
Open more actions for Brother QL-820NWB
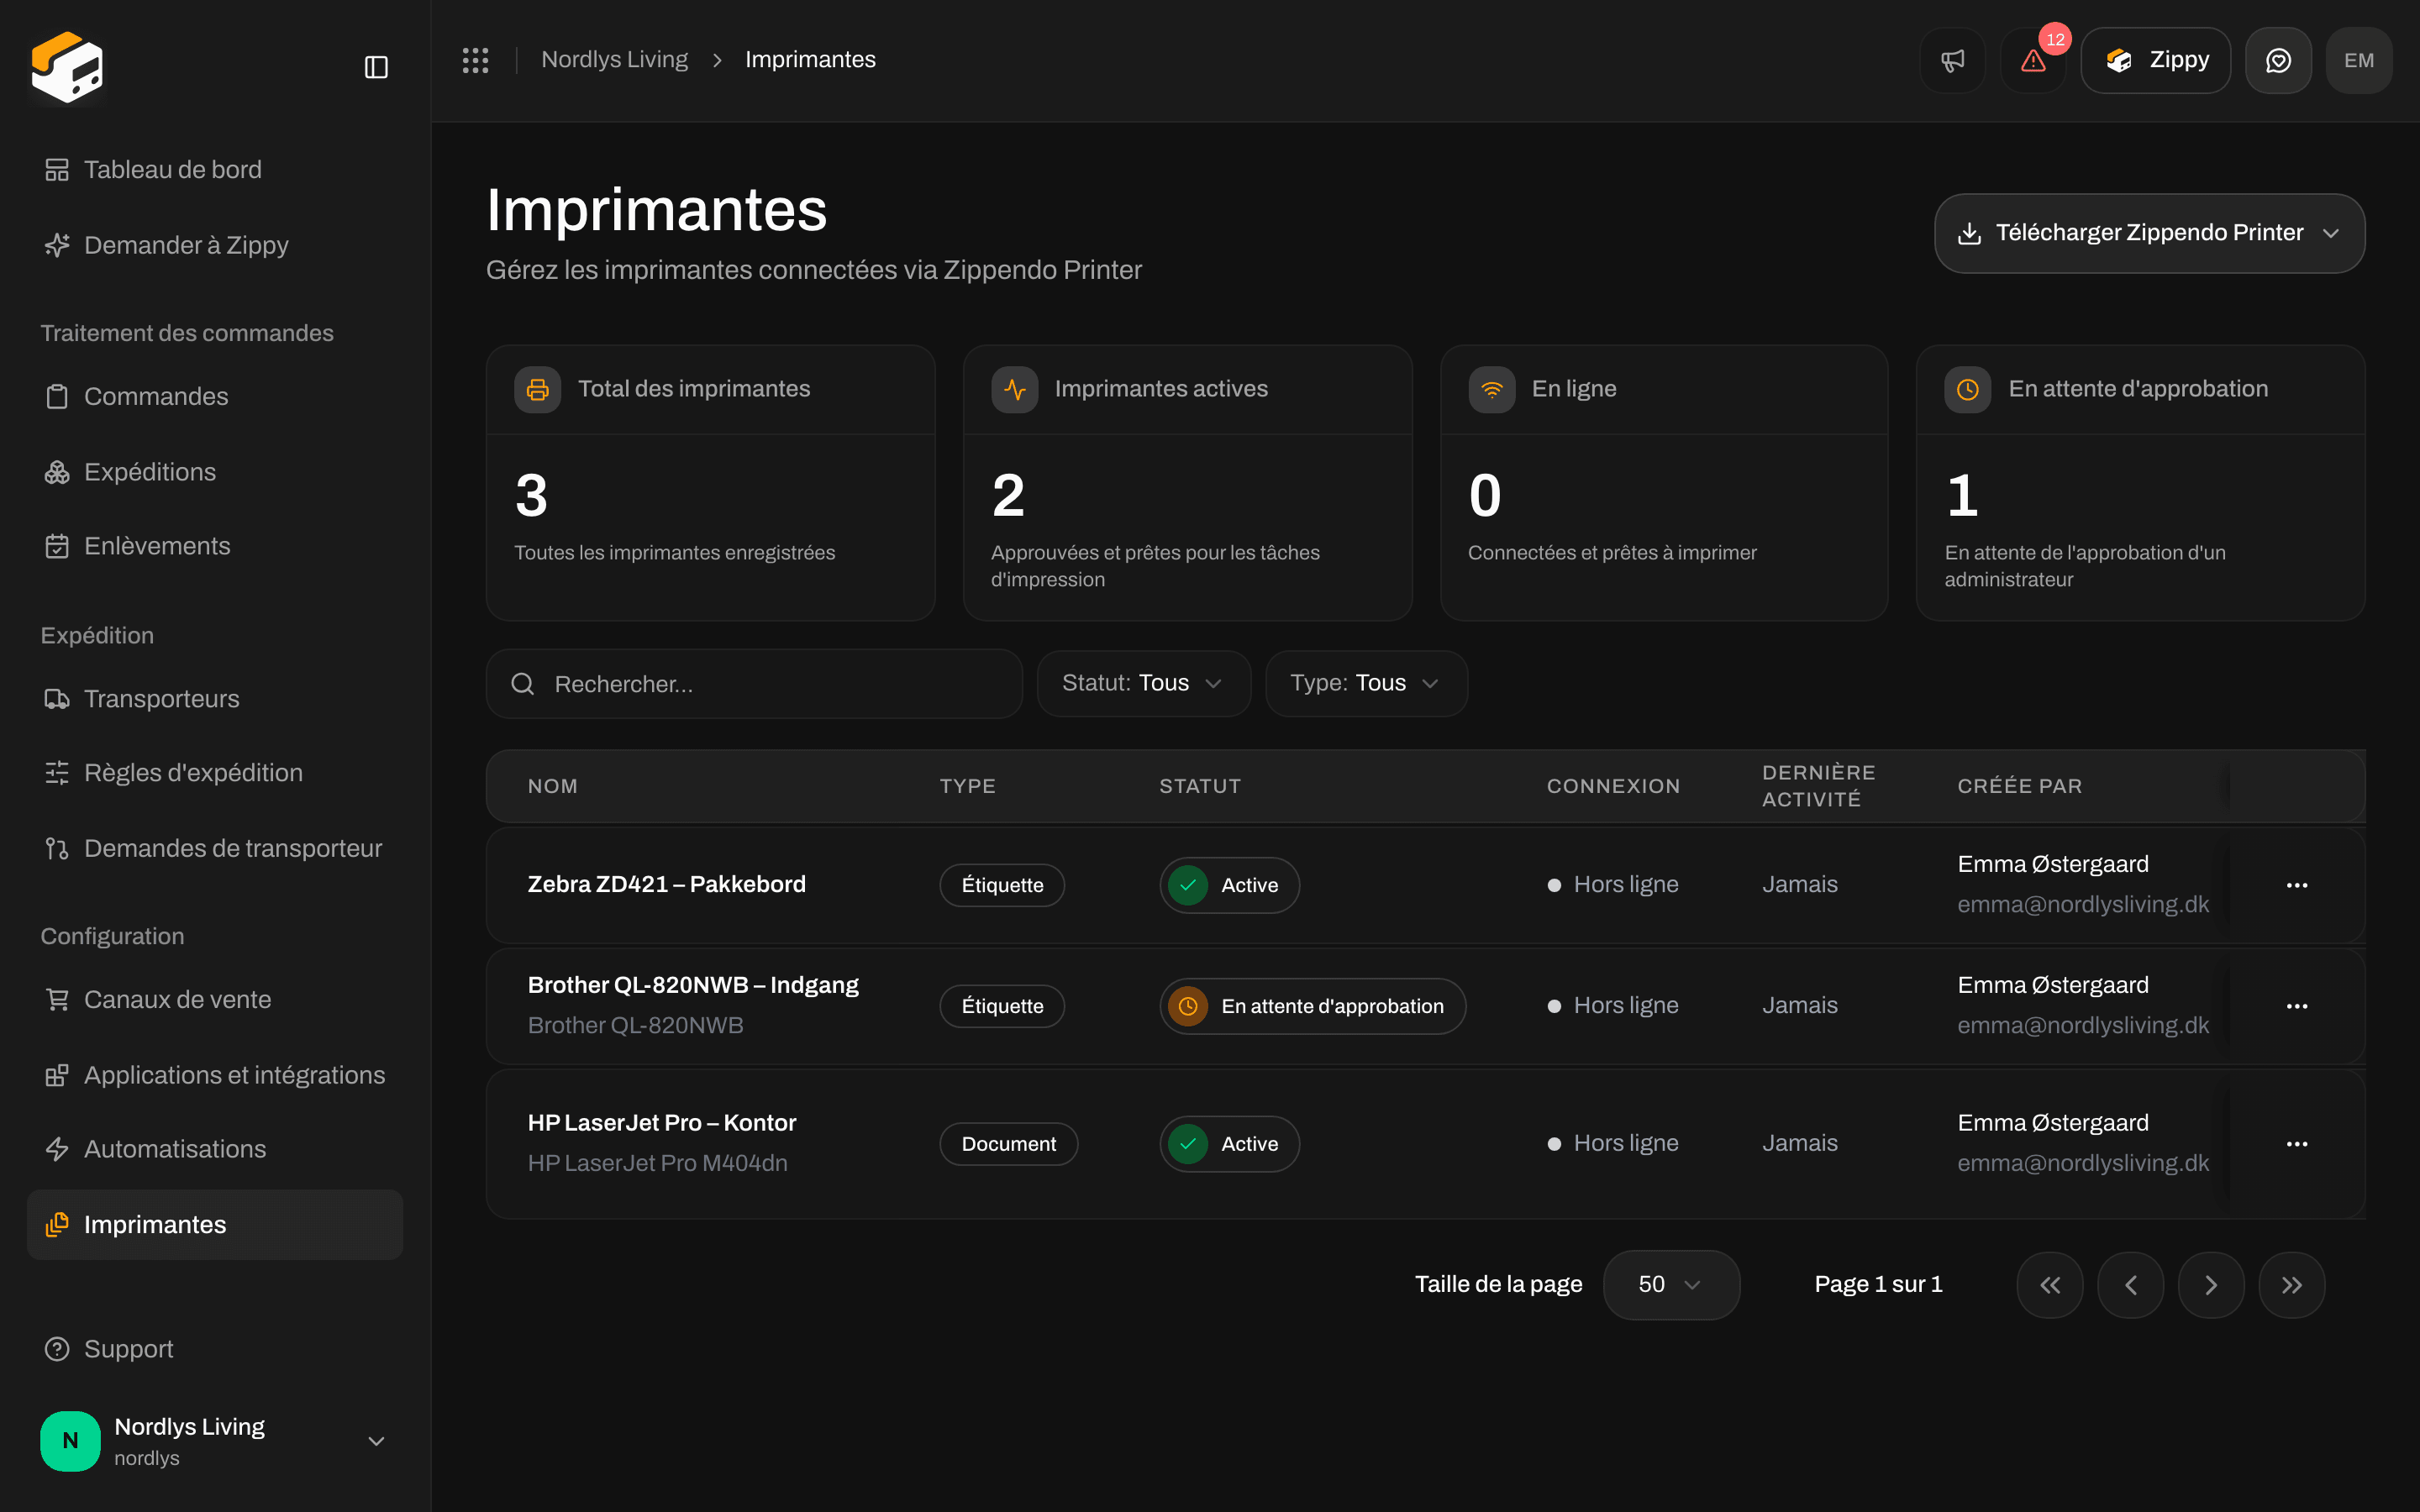click(2297, 1006)
